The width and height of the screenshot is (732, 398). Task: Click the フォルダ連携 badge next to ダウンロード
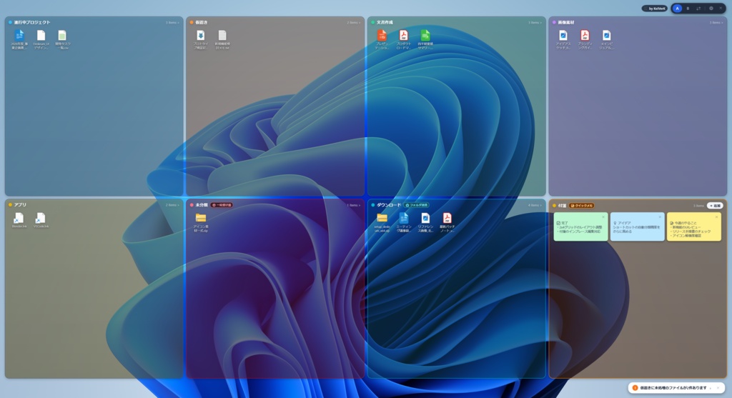417,205
